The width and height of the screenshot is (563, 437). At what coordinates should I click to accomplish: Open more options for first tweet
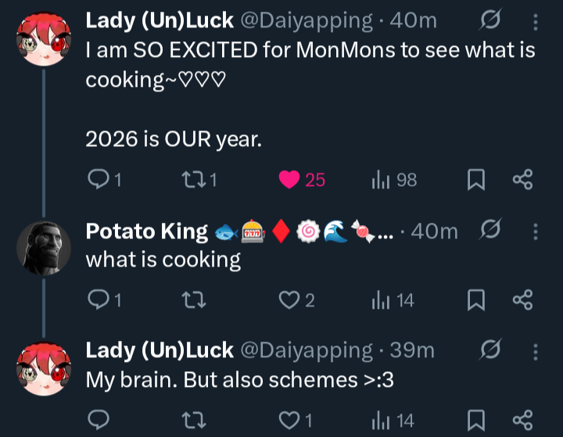536,22
